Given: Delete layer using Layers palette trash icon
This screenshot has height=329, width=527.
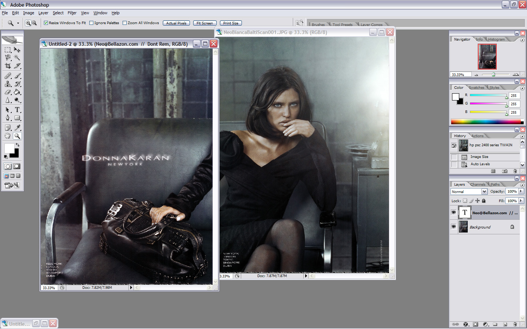Looking at the screenshot, I should [515, 324].
